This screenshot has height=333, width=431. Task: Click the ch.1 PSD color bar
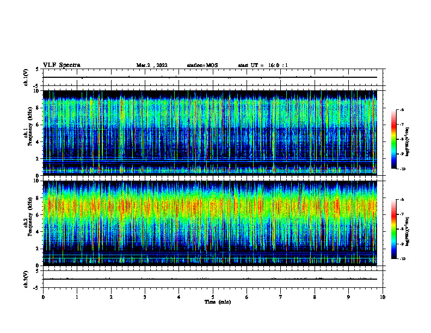(394, 139)
